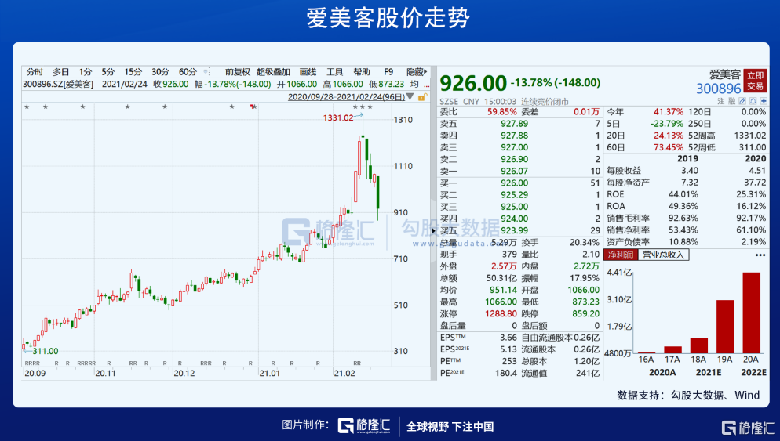The height and width of the screenshot is (441, 780).
Task: Expand the date range dropdown arrow
Action: coord(410,96)
